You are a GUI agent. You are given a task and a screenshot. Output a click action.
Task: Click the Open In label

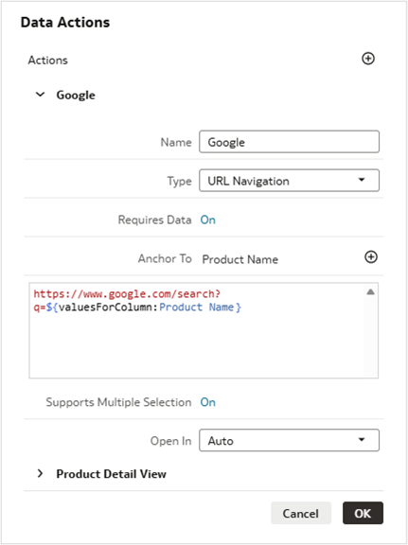(170, 441)
